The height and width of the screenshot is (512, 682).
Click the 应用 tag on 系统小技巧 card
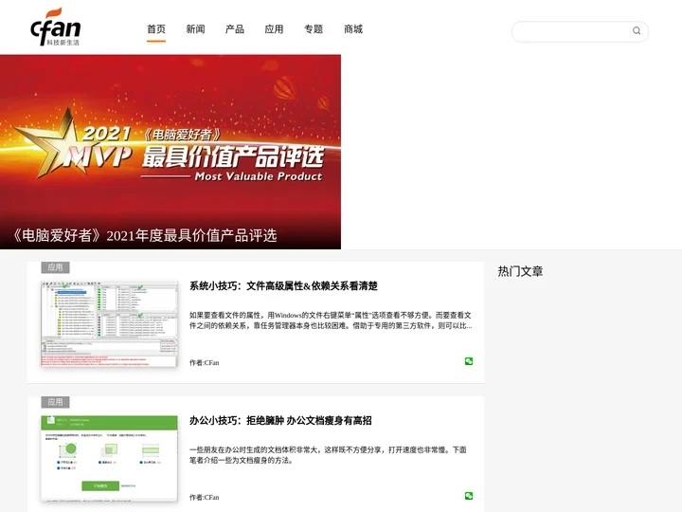[55, 267]
